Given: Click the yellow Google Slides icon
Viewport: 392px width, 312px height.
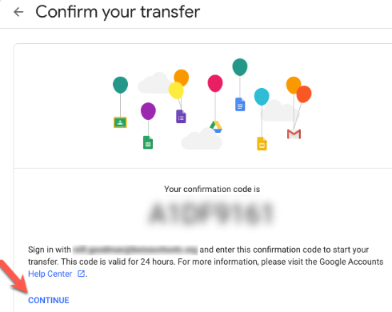Looking at the screenshot, I should pos(262,143).
